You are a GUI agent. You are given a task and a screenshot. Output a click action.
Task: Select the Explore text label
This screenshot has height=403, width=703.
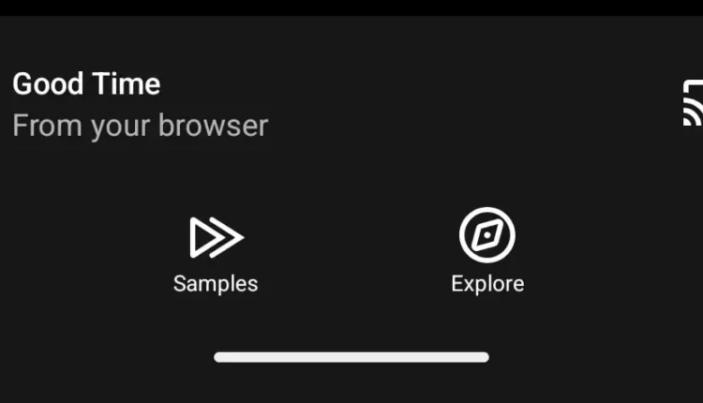click(x=487, y=284)
